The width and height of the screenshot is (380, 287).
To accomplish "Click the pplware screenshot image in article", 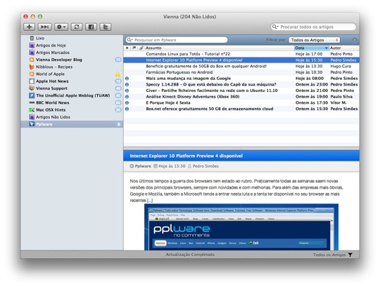I will click(x=241, y=227).
